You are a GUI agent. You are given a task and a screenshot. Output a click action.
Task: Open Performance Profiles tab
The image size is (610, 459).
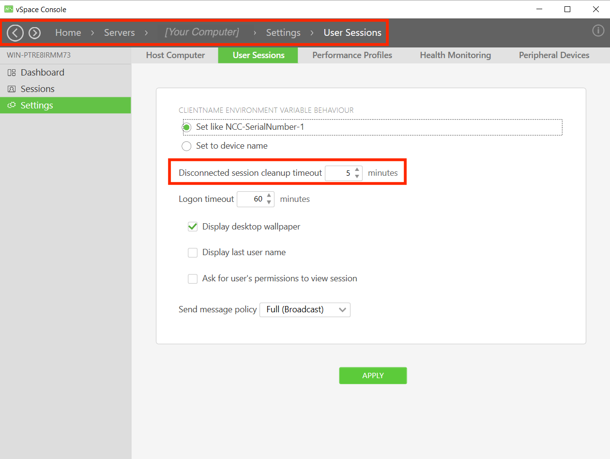[x=352, y=55]
